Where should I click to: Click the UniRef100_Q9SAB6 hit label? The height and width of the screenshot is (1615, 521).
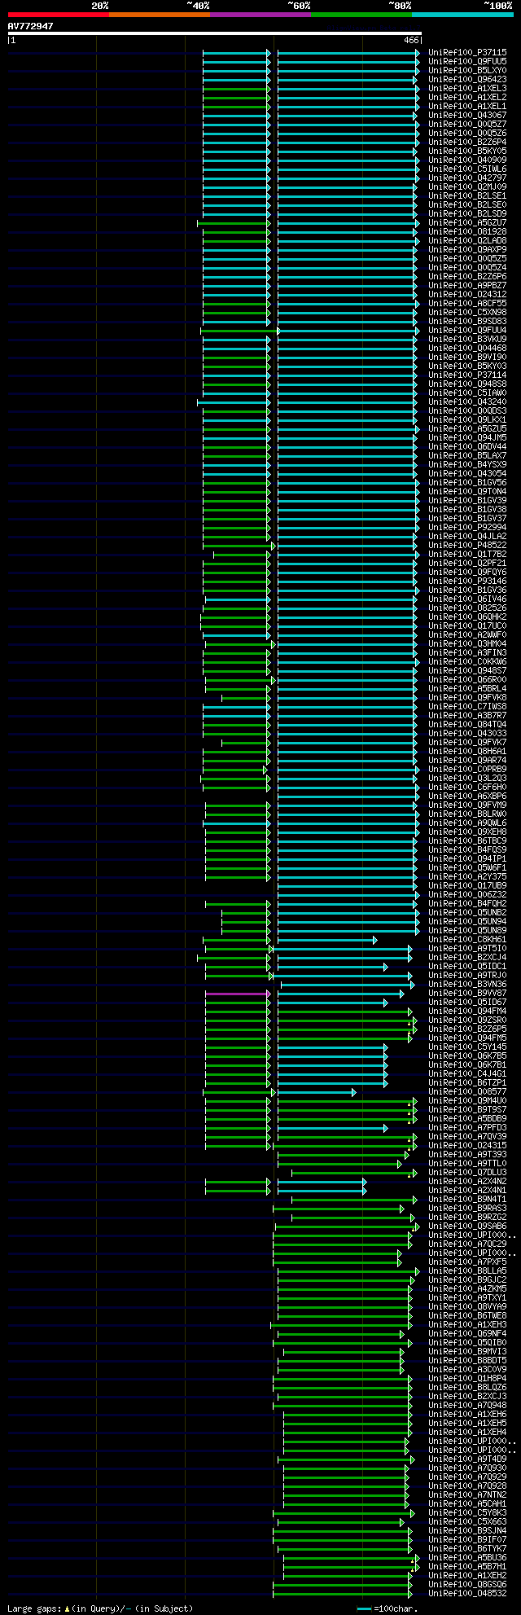(467, 1227)
